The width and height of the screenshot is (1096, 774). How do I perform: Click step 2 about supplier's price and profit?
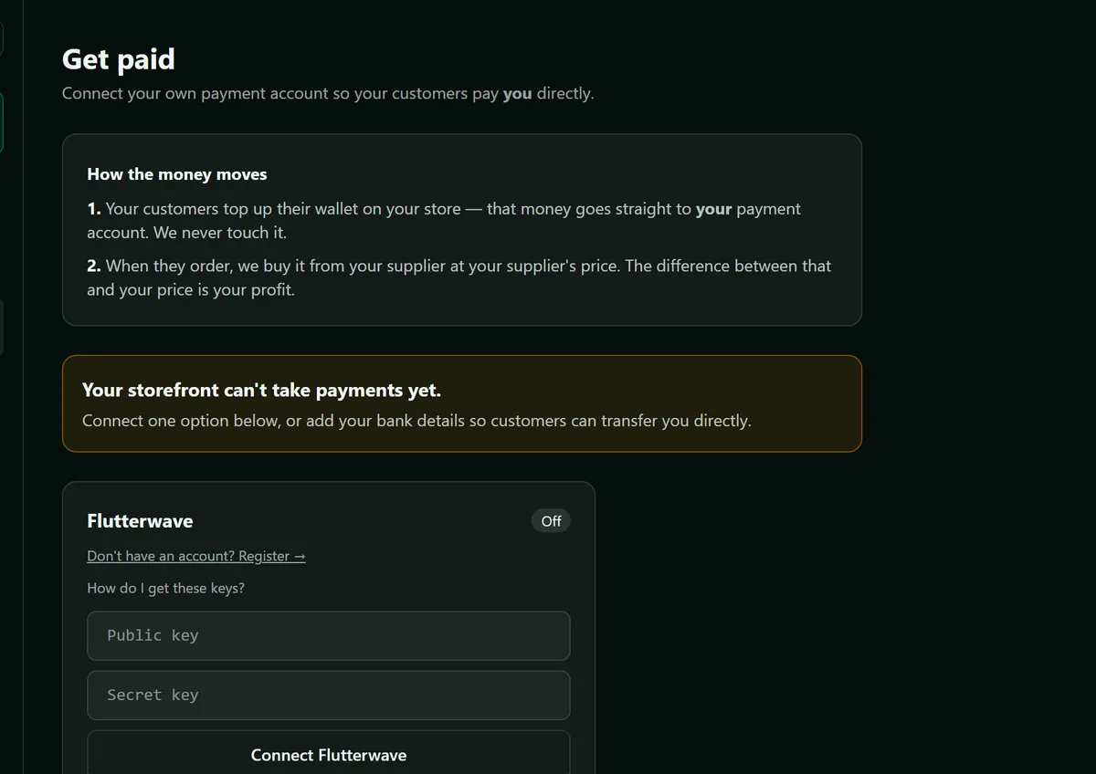point(459,277)
